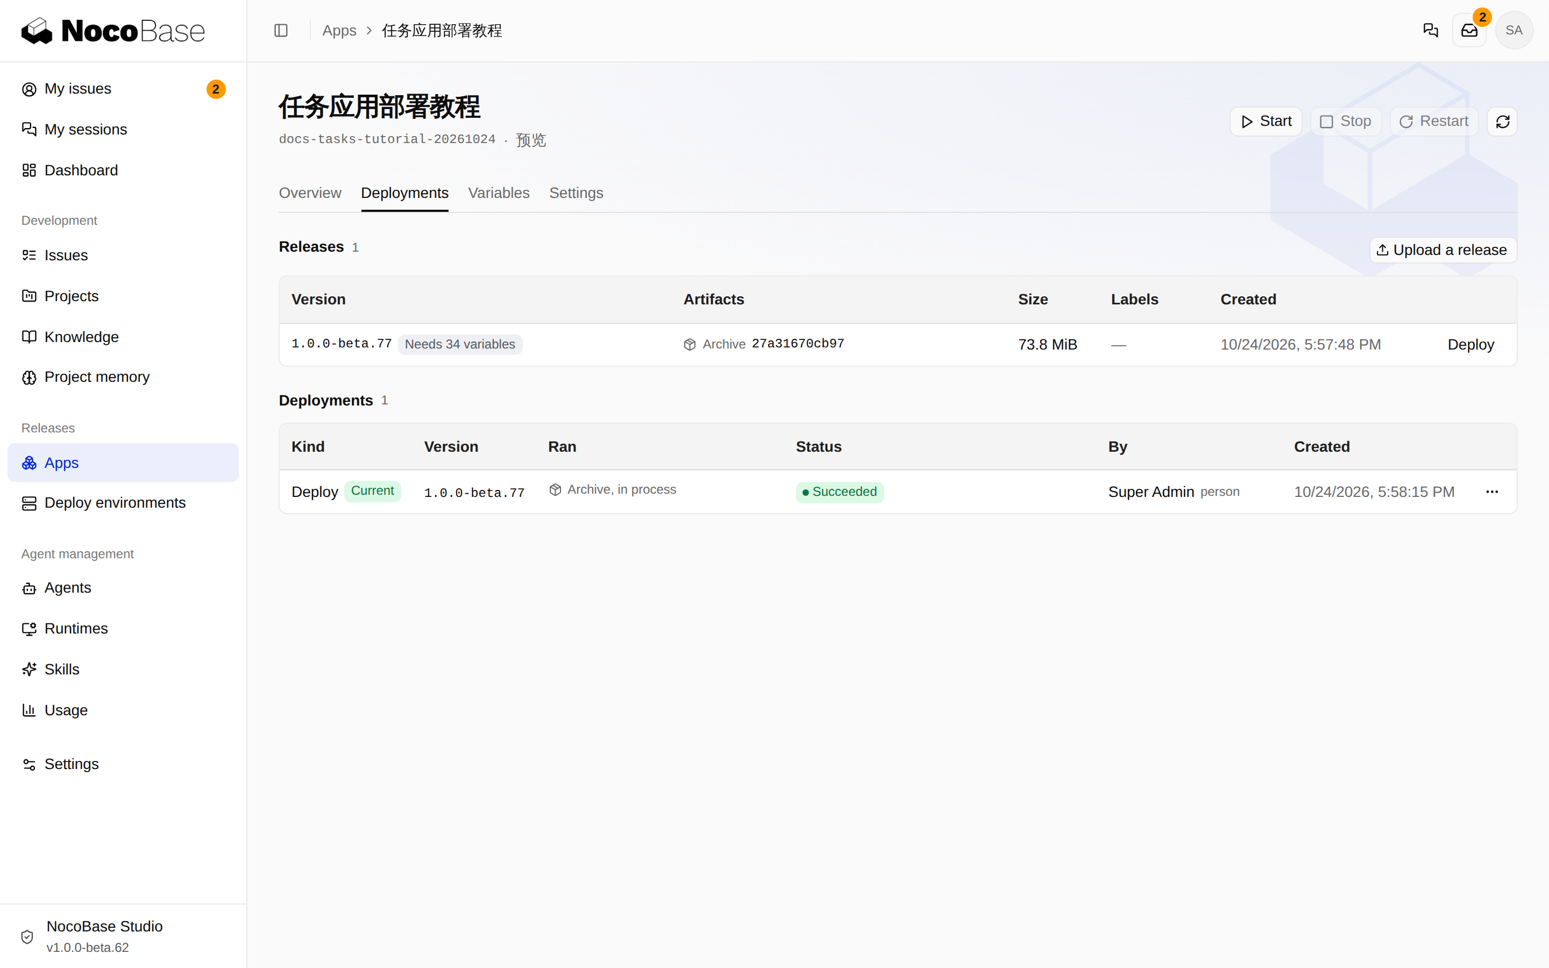Screen dimensions: 1549x968
Task: Click the refresh icon next to Restart
Action: point(1502,122)
